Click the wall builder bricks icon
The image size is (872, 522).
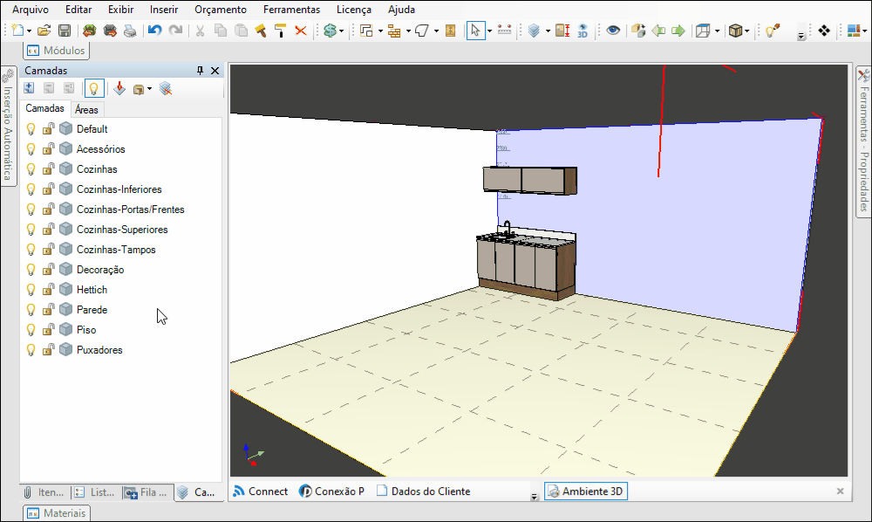394,31
